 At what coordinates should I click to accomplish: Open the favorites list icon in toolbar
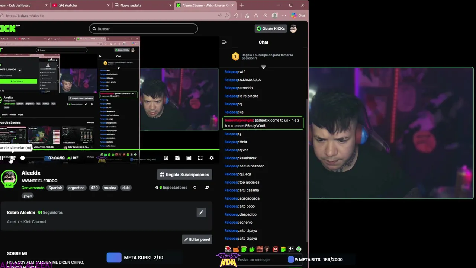point(256,16)
